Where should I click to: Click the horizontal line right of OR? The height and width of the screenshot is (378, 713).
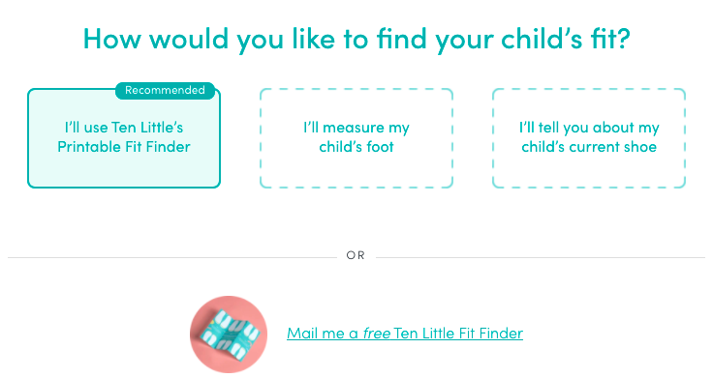541,258
